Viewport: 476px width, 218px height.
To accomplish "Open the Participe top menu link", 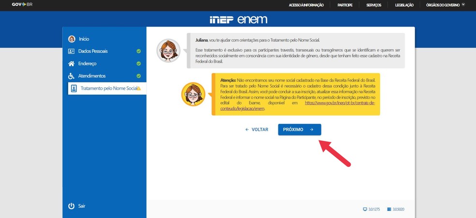I will click(x=345, y=5).
